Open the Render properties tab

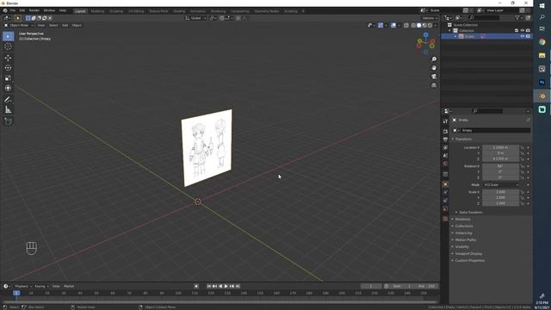(445, 131)
